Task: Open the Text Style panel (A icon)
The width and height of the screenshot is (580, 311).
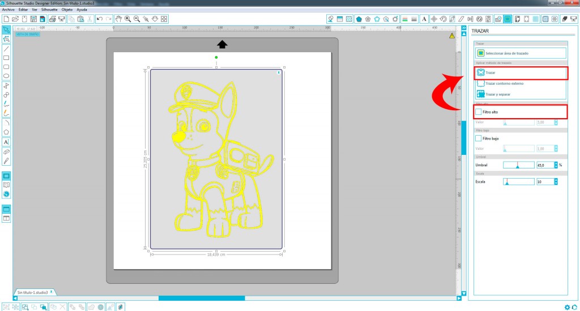Action: pyautogui.click(x=424, y=19)
